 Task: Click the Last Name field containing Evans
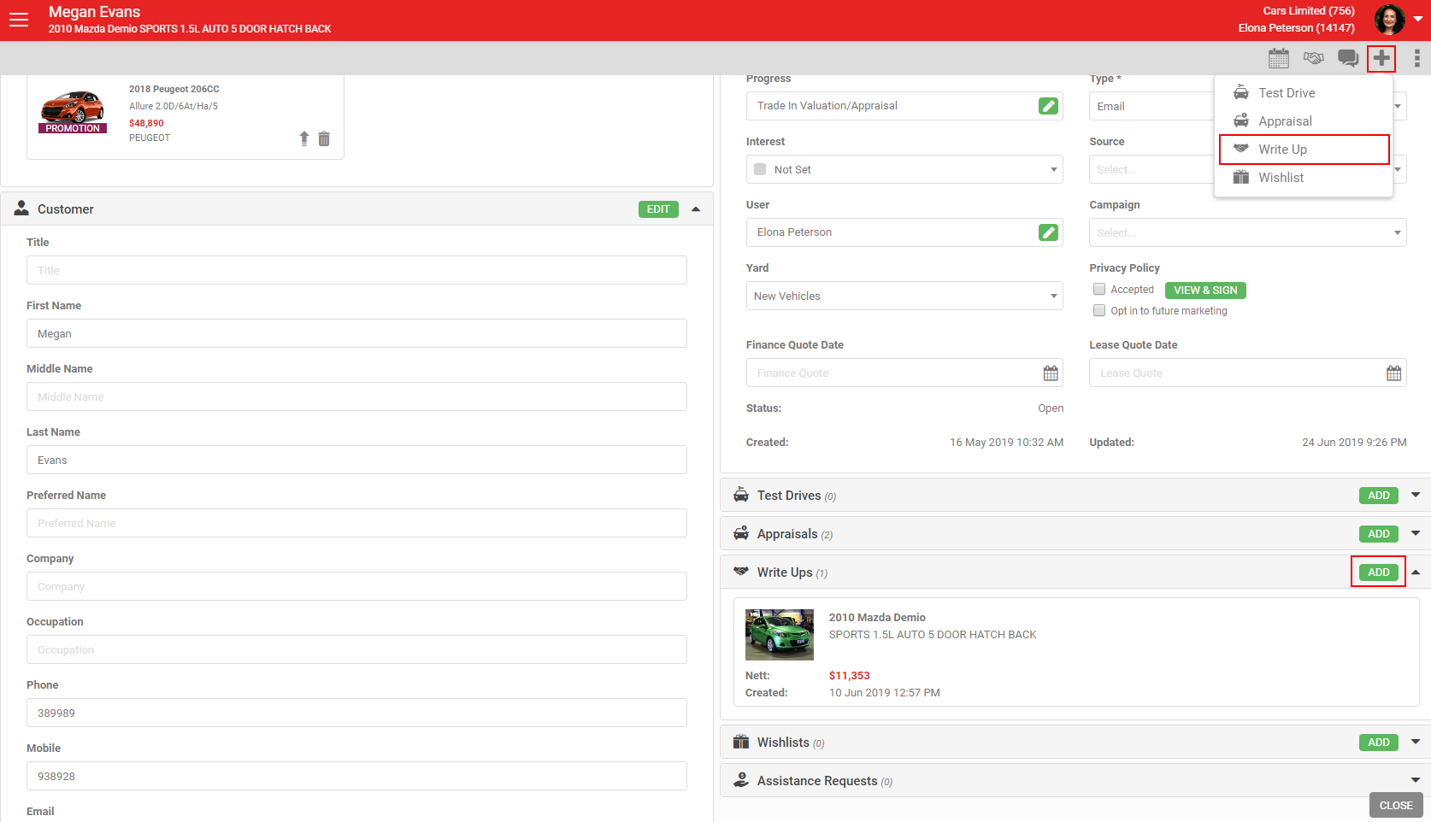point(356,460)
